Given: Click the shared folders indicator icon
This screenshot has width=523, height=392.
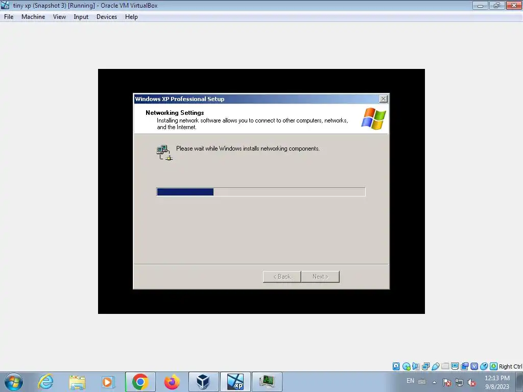Looking at the screenshot, I should (x=445, y=366).
